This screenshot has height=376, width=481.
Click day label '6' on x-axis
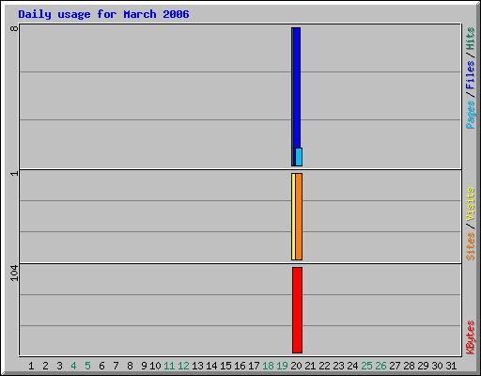coord(101,366)
